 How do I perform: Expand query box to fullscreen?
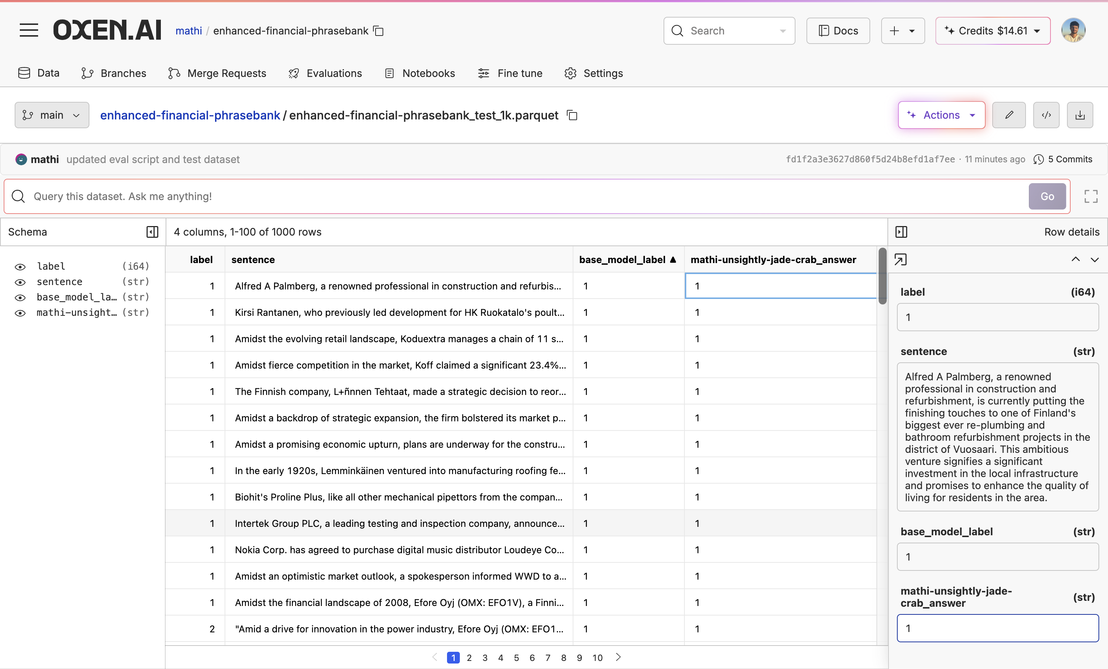1090,196
